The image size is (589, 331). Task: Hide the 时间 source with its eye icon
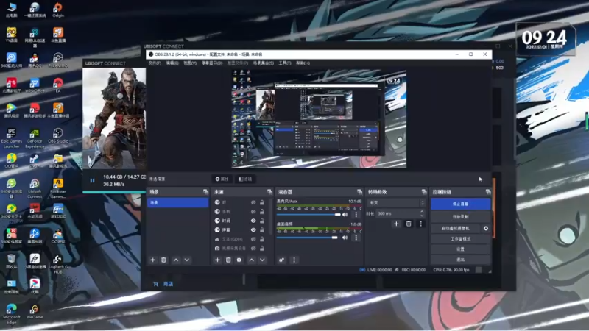253,221
